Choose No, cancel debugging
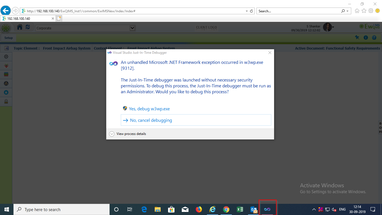Image resolution: width=382 pixels, height=215 pixels. pyautogui.click(x=196, y=120)
